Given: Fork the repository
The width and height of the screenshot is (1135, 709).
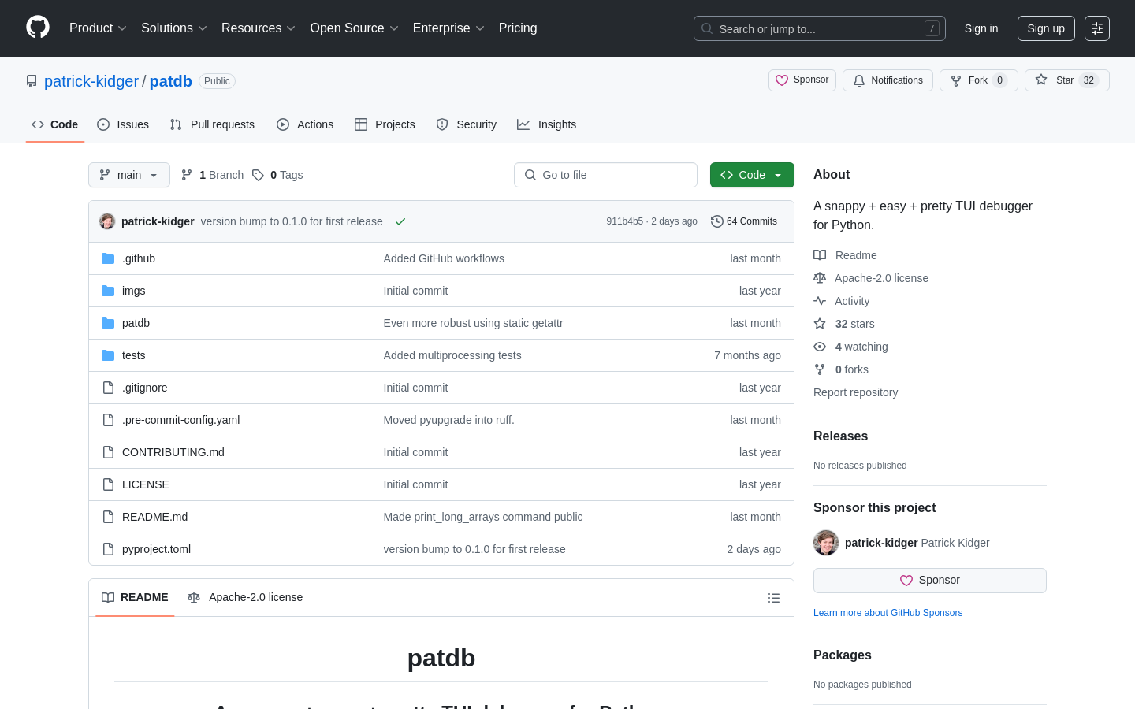Looking at the screenshot, I should pos(979,80).
